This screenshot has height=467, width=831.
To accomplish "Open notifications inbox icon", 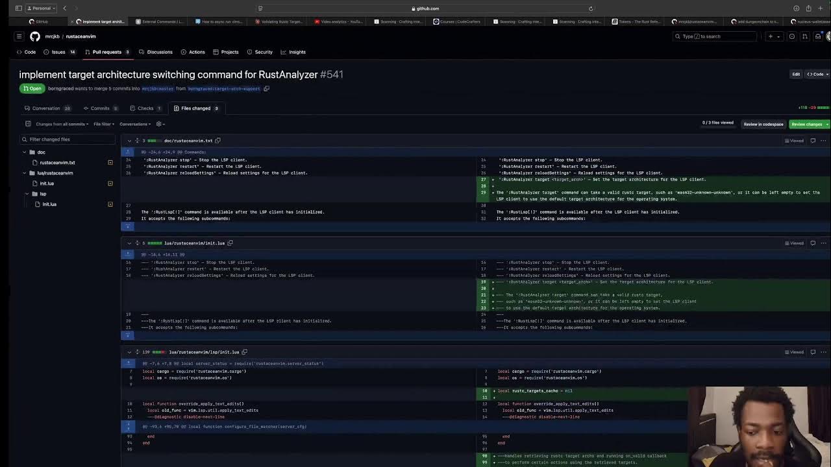I will [818, 36].
